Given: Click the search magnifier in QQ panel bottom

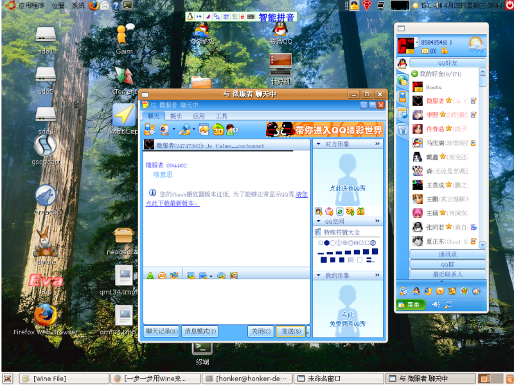Looking at the screenshot, I should 448,305.
